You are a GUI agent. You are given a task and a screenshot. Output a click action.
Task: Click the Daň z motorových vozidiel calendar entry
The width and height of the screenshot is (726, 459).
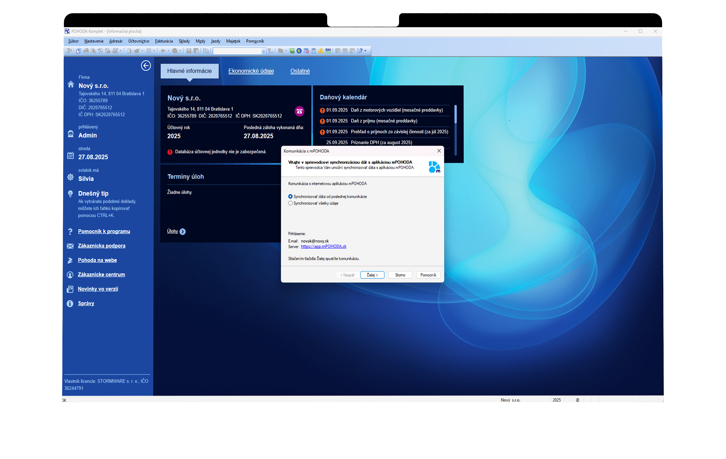pyautogui.click(x=384, y=110)
